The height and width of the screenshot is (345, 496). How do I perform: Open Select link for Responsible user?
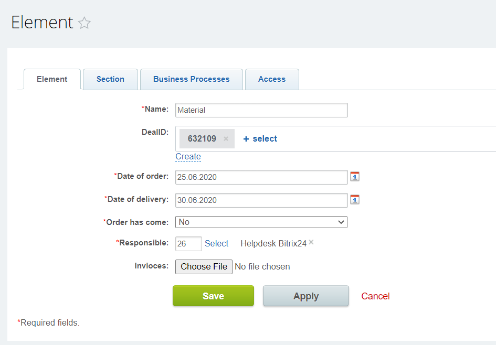(216, 243)
